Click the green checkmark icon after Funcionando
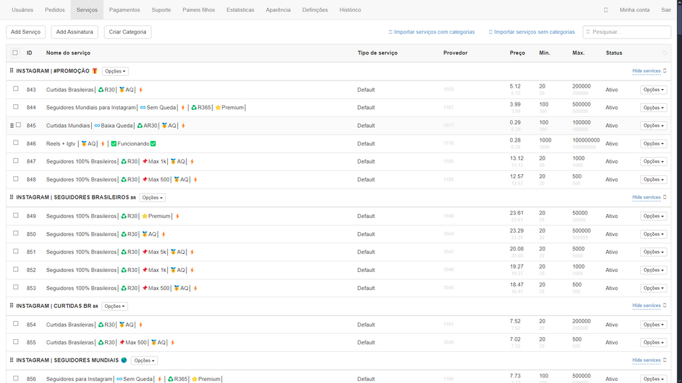This screenshot has height=383, width=682. pyautogui.click(x=153, y=144)
